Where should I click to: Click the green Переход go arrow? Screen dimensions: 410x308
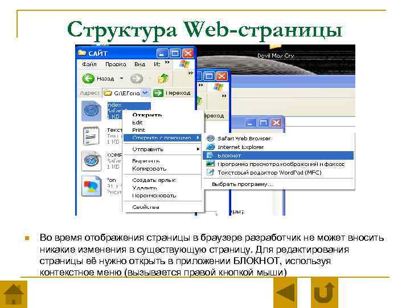pos(158,93)
